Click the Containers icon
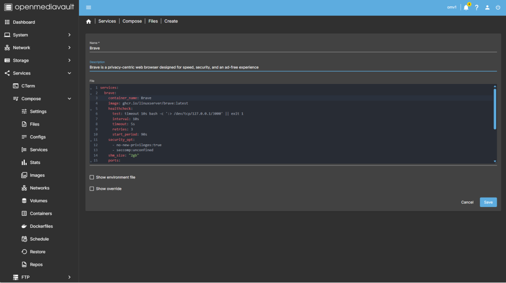 [x=24, y=213]
